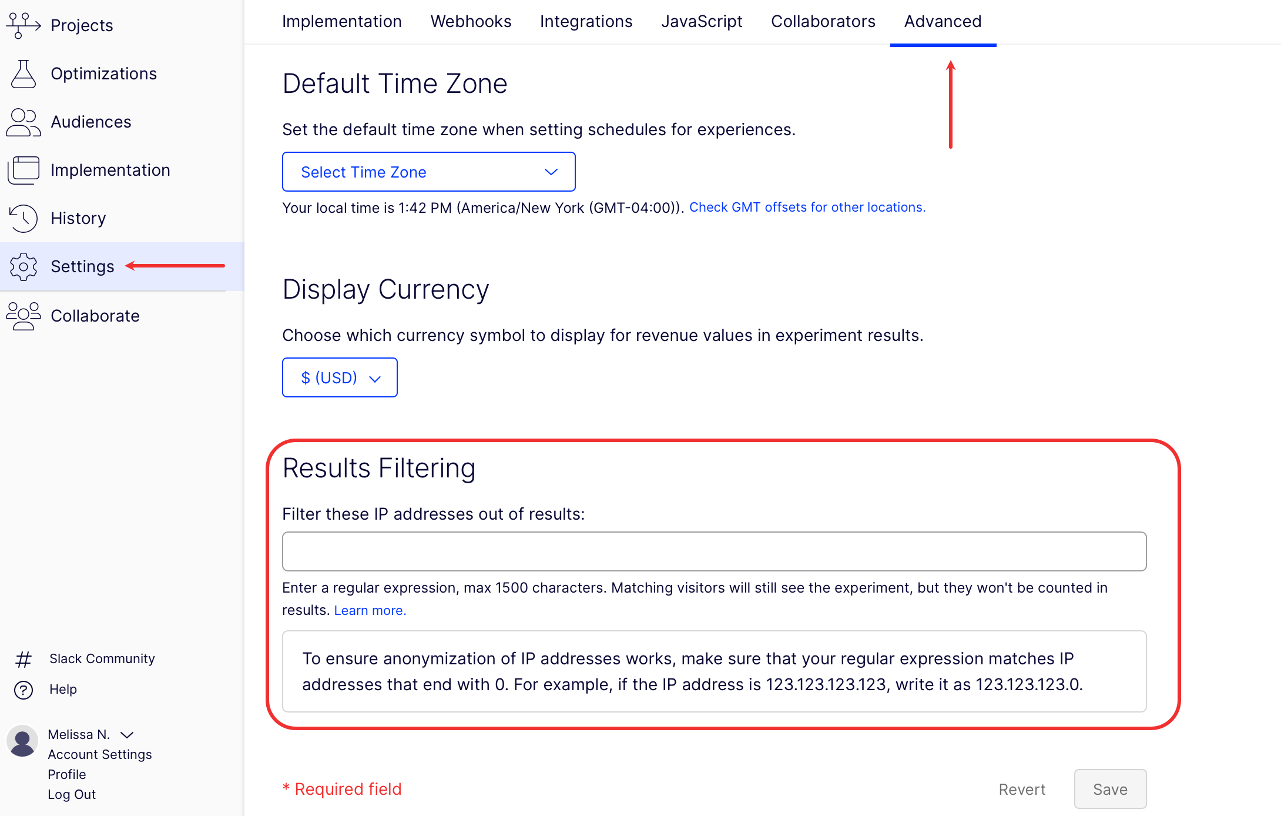The height and width of the screenshot is (816, 1281).
Task: Click the Optimizations flask icon
Action: point(24,74)
